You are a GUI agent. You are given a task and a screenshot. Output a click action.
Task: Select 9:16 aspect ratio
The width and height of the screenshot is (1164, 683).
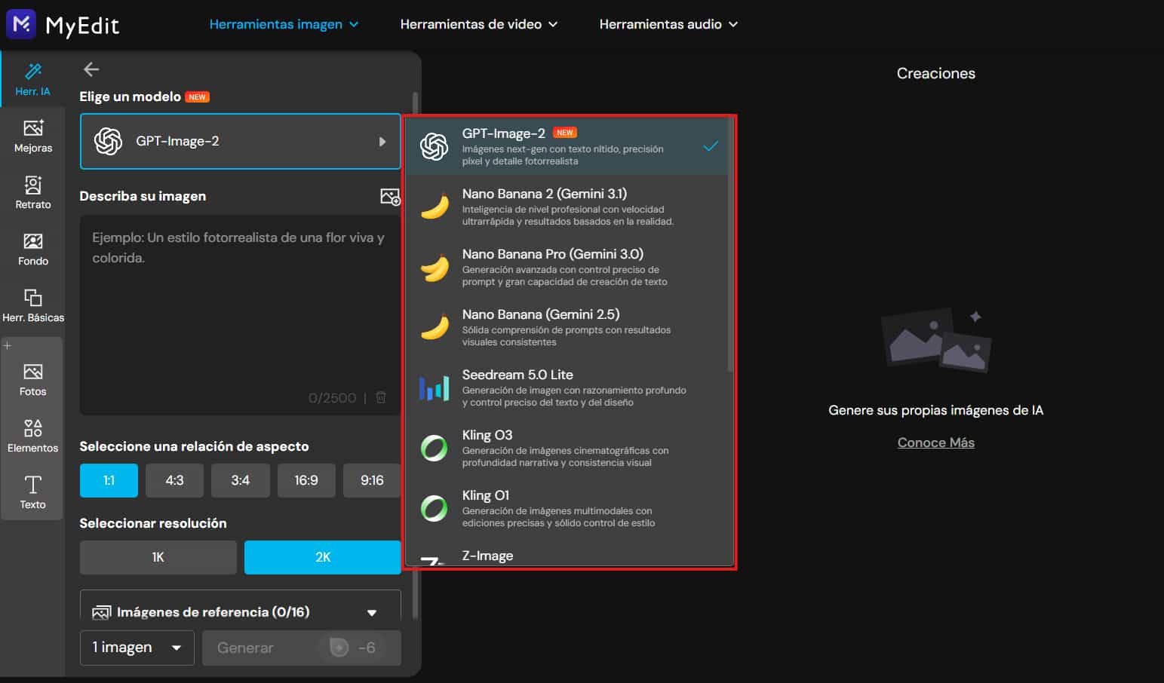click(x=372, y=480)
